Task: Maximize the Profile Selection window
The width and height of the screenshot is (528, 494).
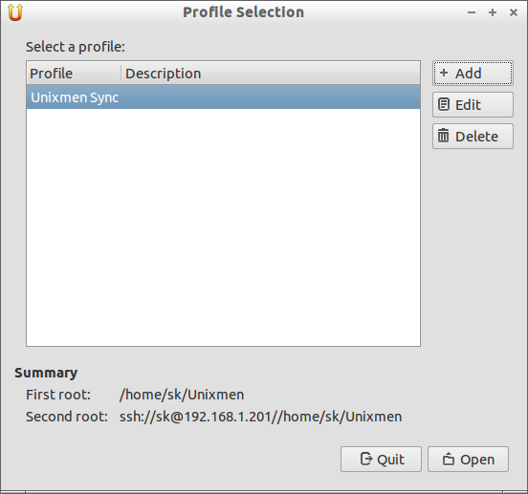Action: (x=493, y=12)
